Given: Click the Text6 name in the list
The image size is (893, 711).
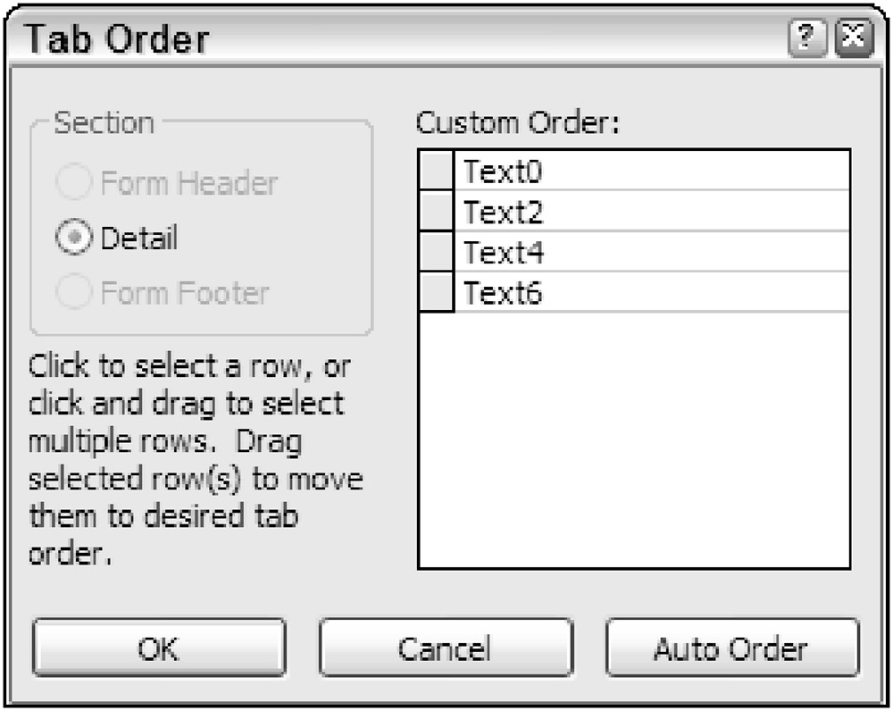Looking at the screenshot, I should coord(503,294).
